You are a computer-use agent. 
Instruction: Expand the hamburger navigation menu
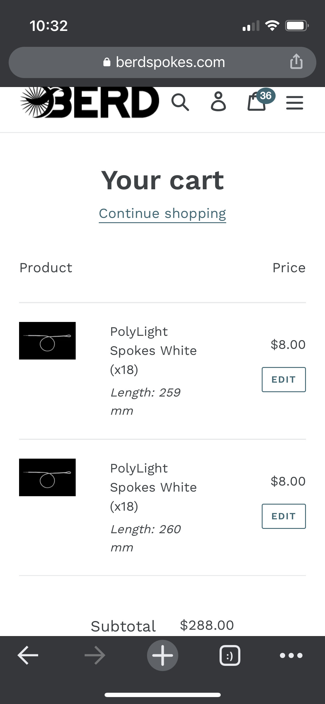click(x=294, y=103)
